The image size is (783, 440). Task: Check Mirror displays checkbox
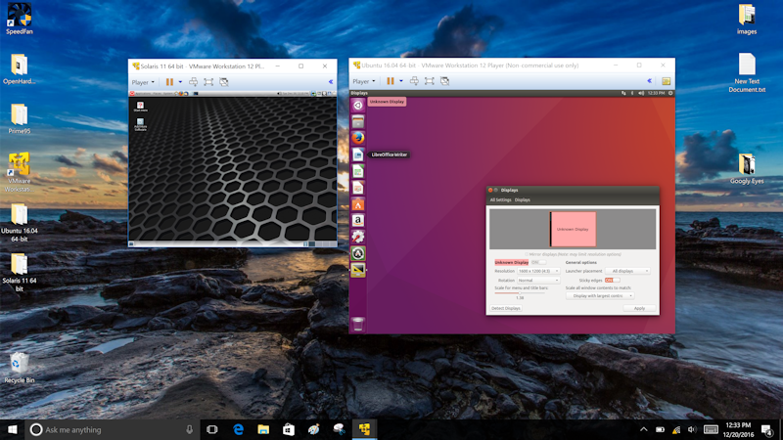click(527, 254)
